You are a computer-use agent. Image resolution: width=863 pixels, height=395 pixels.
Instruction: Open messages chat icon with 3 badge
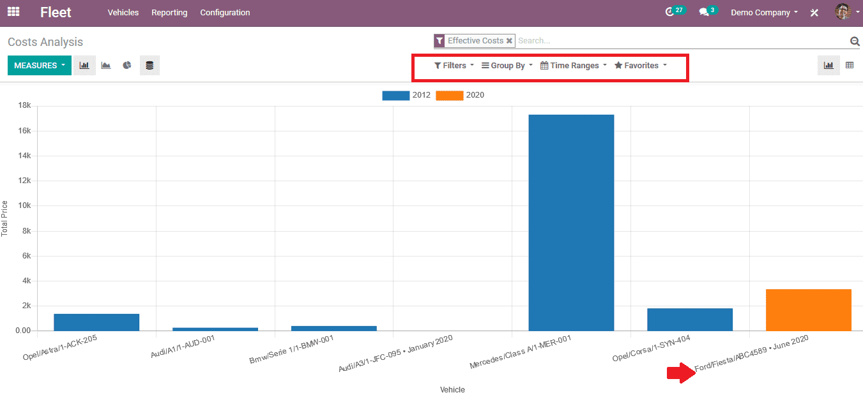pyautogui.click(x=708, y=11)
